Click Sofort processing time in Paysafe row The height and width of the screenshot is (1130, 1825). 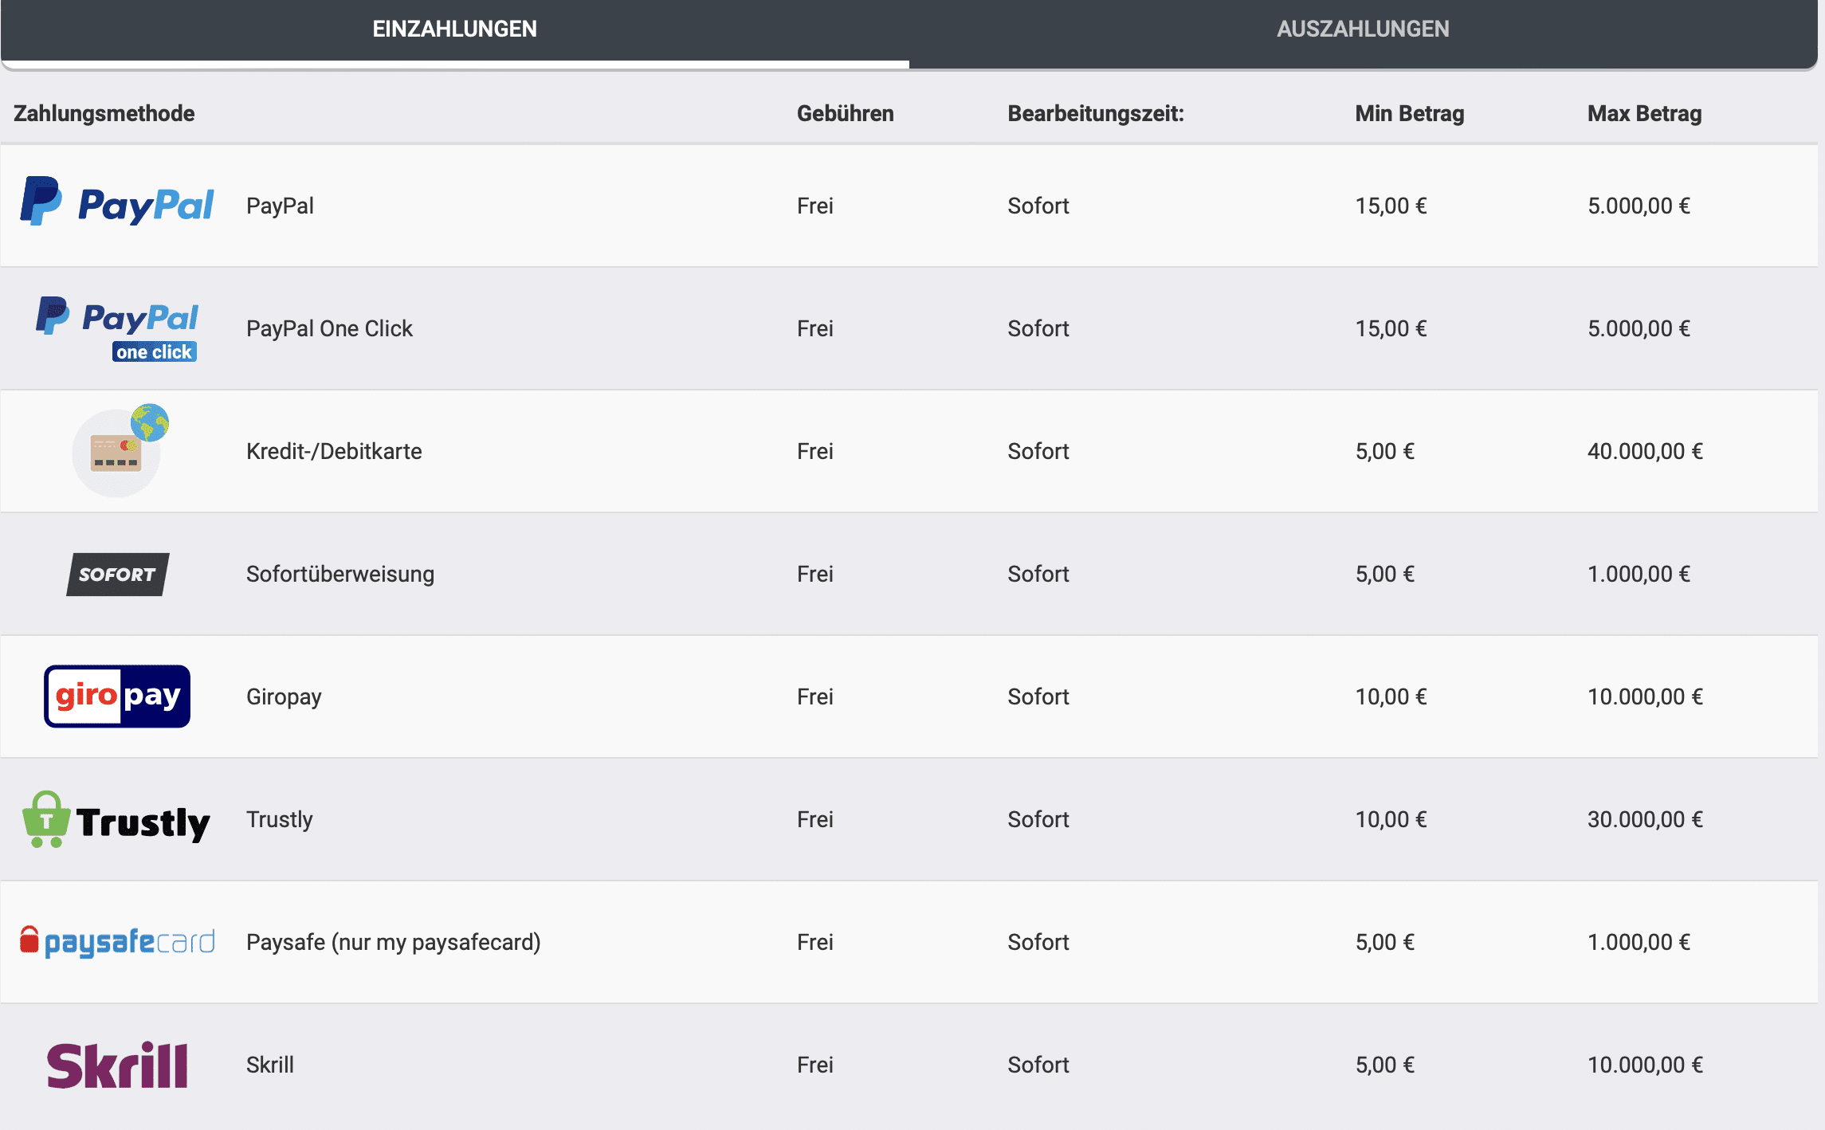pos(1038,943)
